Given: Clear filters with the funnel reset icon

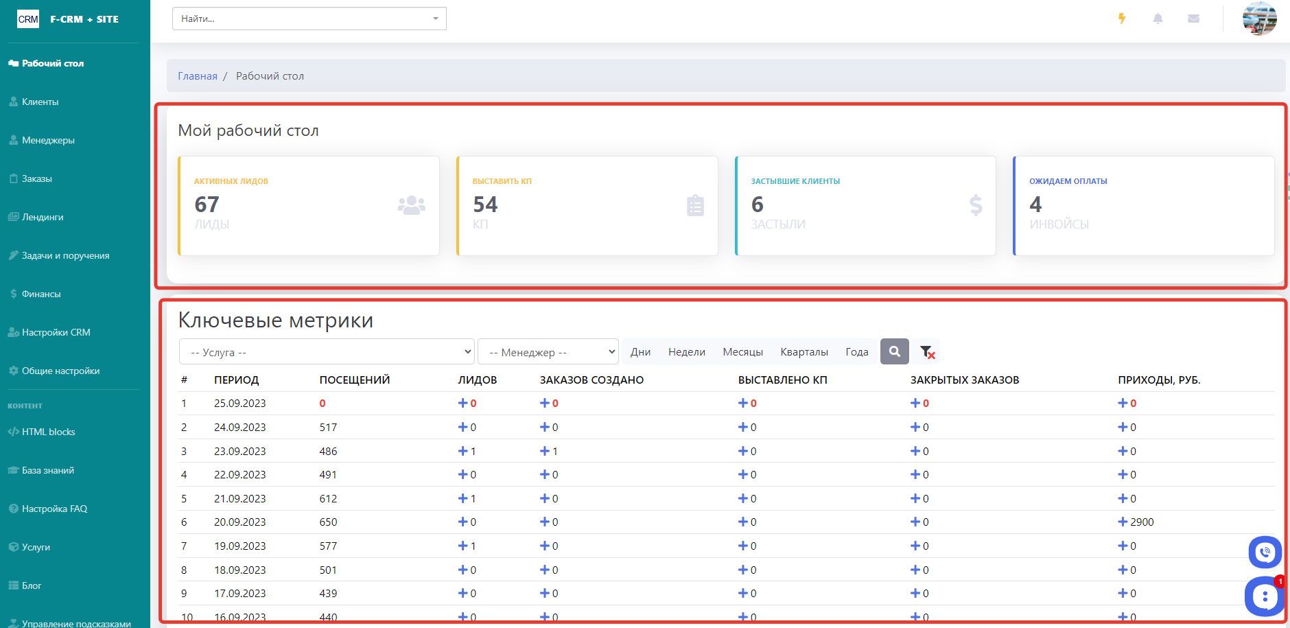Looking at the screenshot, I should click(927, 352).
